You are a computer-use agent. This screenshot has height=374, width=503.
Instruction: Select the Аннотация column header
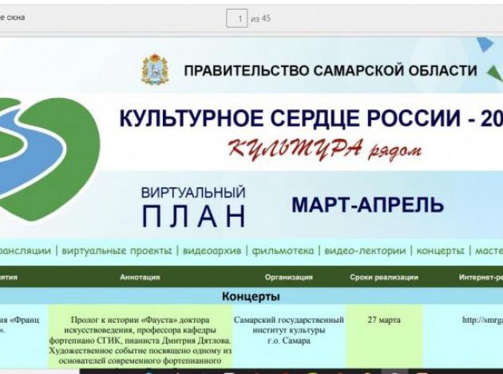(140, 277)
